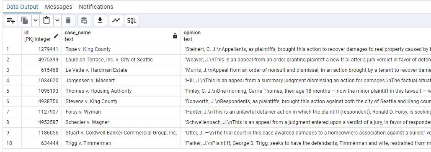Click the SQL toolbar button
This screenshot has width=431, height=152.
(132, 20)
